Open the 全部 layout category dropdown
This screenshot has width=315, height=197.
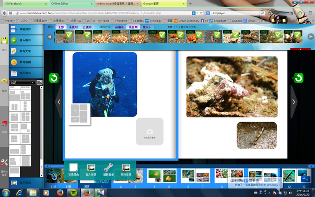(x=22, y=82)
